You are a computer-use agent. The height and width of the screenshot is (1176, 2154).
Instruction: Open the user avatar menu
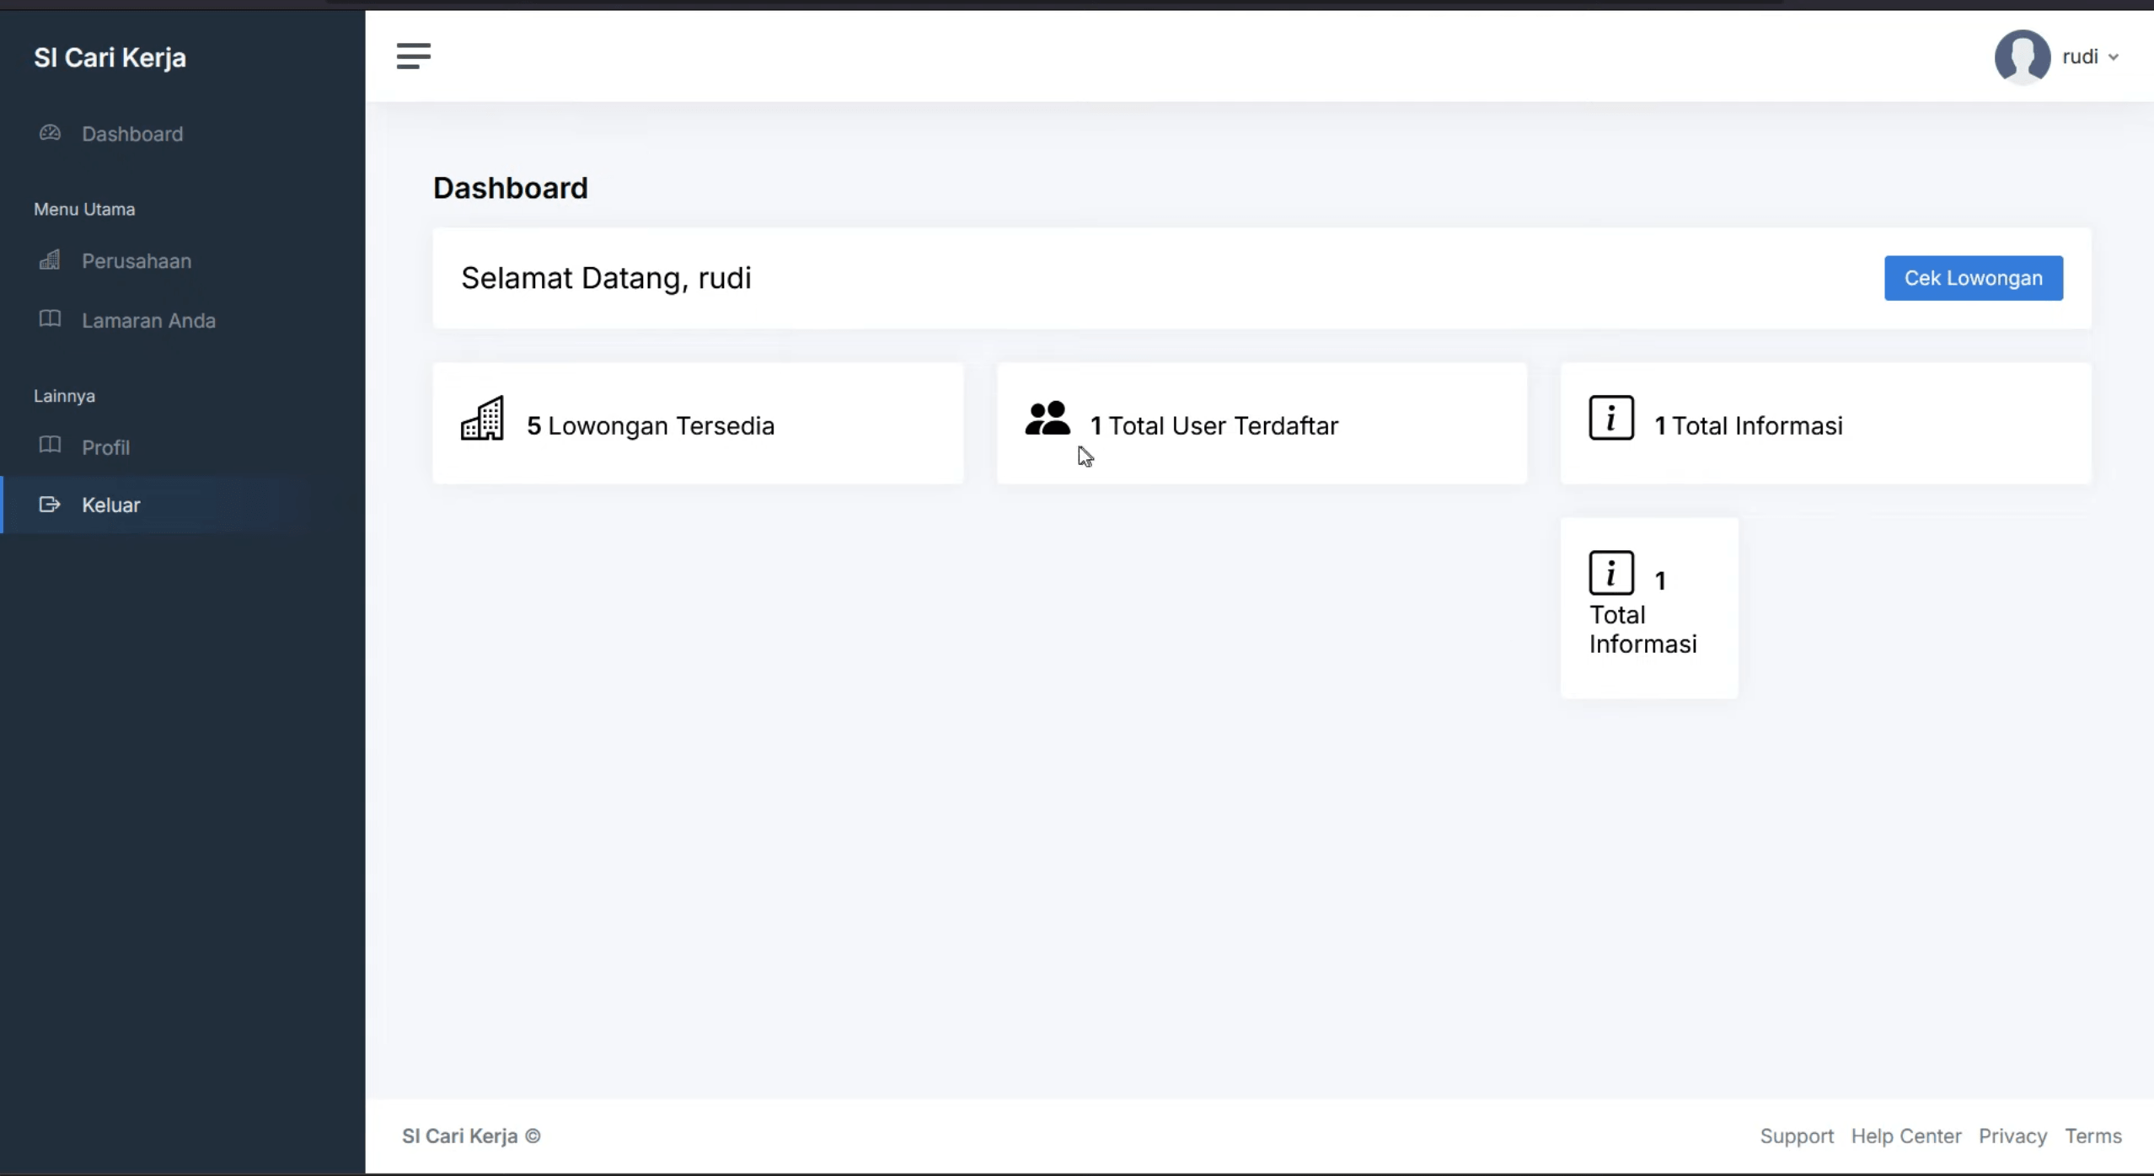(x=2023, y=56)
